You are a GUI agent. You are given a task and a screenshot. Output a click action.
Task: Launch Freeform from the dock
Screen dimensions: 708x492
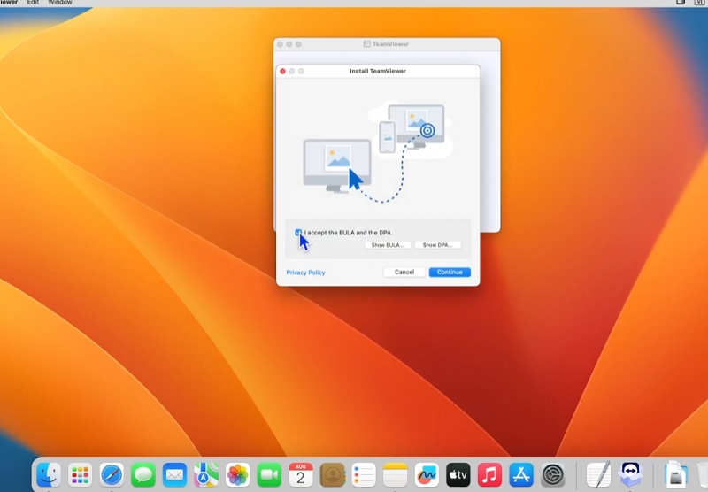(427, 475)
